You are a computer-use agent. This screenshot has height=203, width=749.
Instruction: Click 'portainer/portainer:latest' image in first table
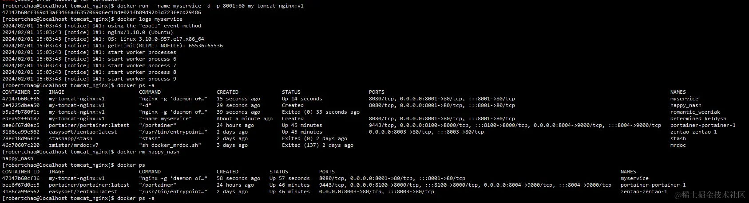[x=89, y=126]
